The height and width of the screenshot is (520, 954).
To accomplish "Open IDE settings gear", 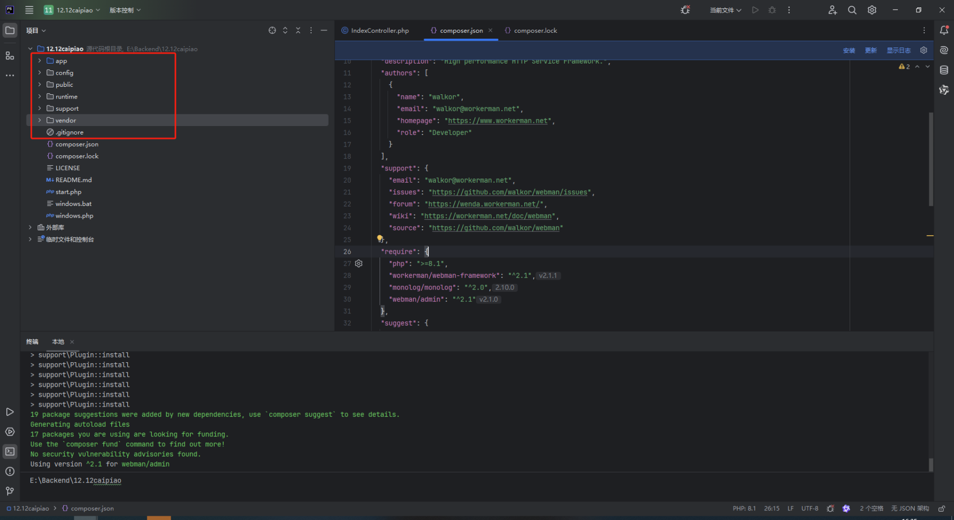I will tap(872, 10).
